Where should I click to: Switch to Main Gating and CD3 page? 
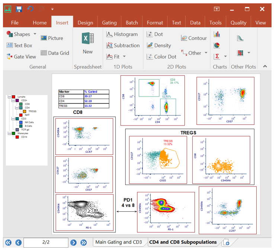119,242
